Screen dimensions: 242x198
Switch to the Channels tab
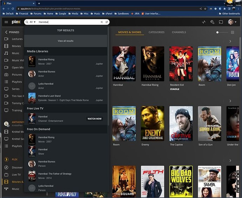(179, 32)
